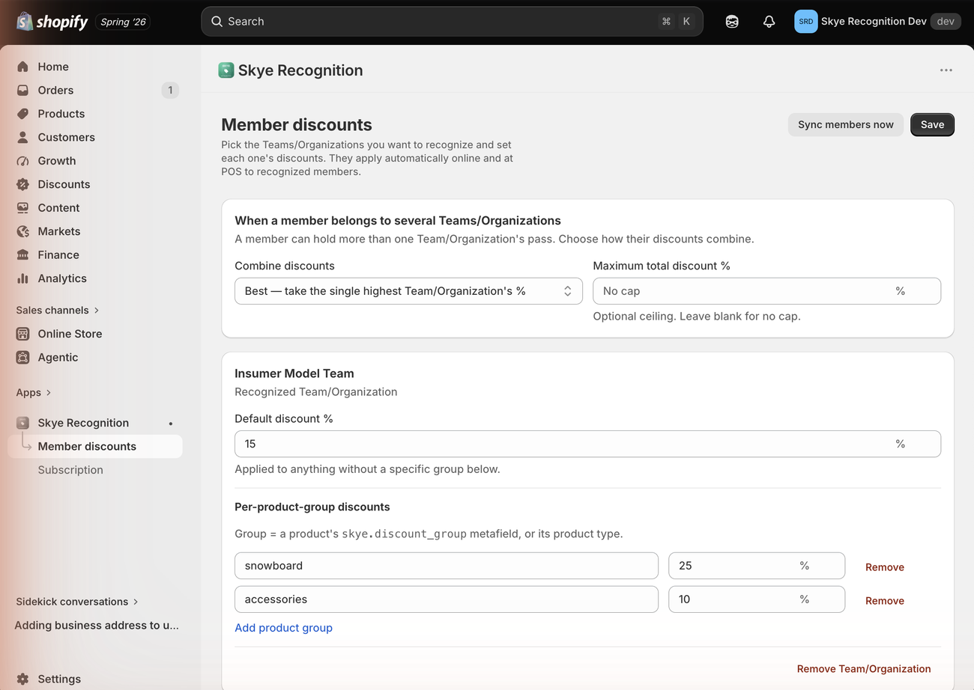Viewport: 974px width, 690px height.
Task: Click the Products tag icon
Action: (22, 114)
